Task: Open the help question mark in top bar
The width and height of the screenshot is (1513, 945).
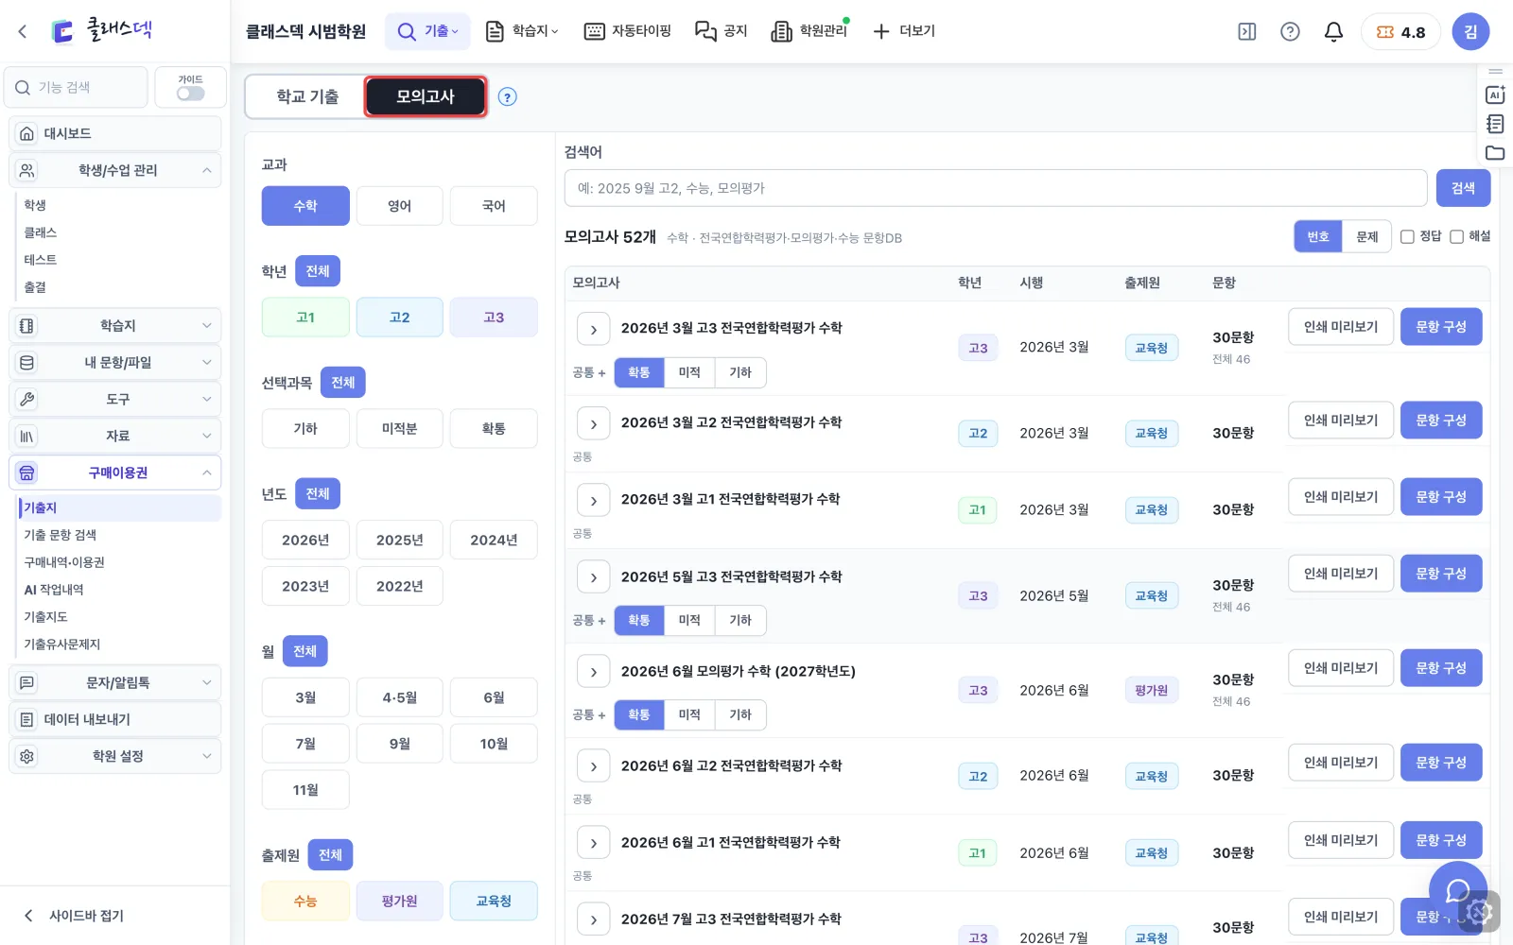Action: 1290,32
